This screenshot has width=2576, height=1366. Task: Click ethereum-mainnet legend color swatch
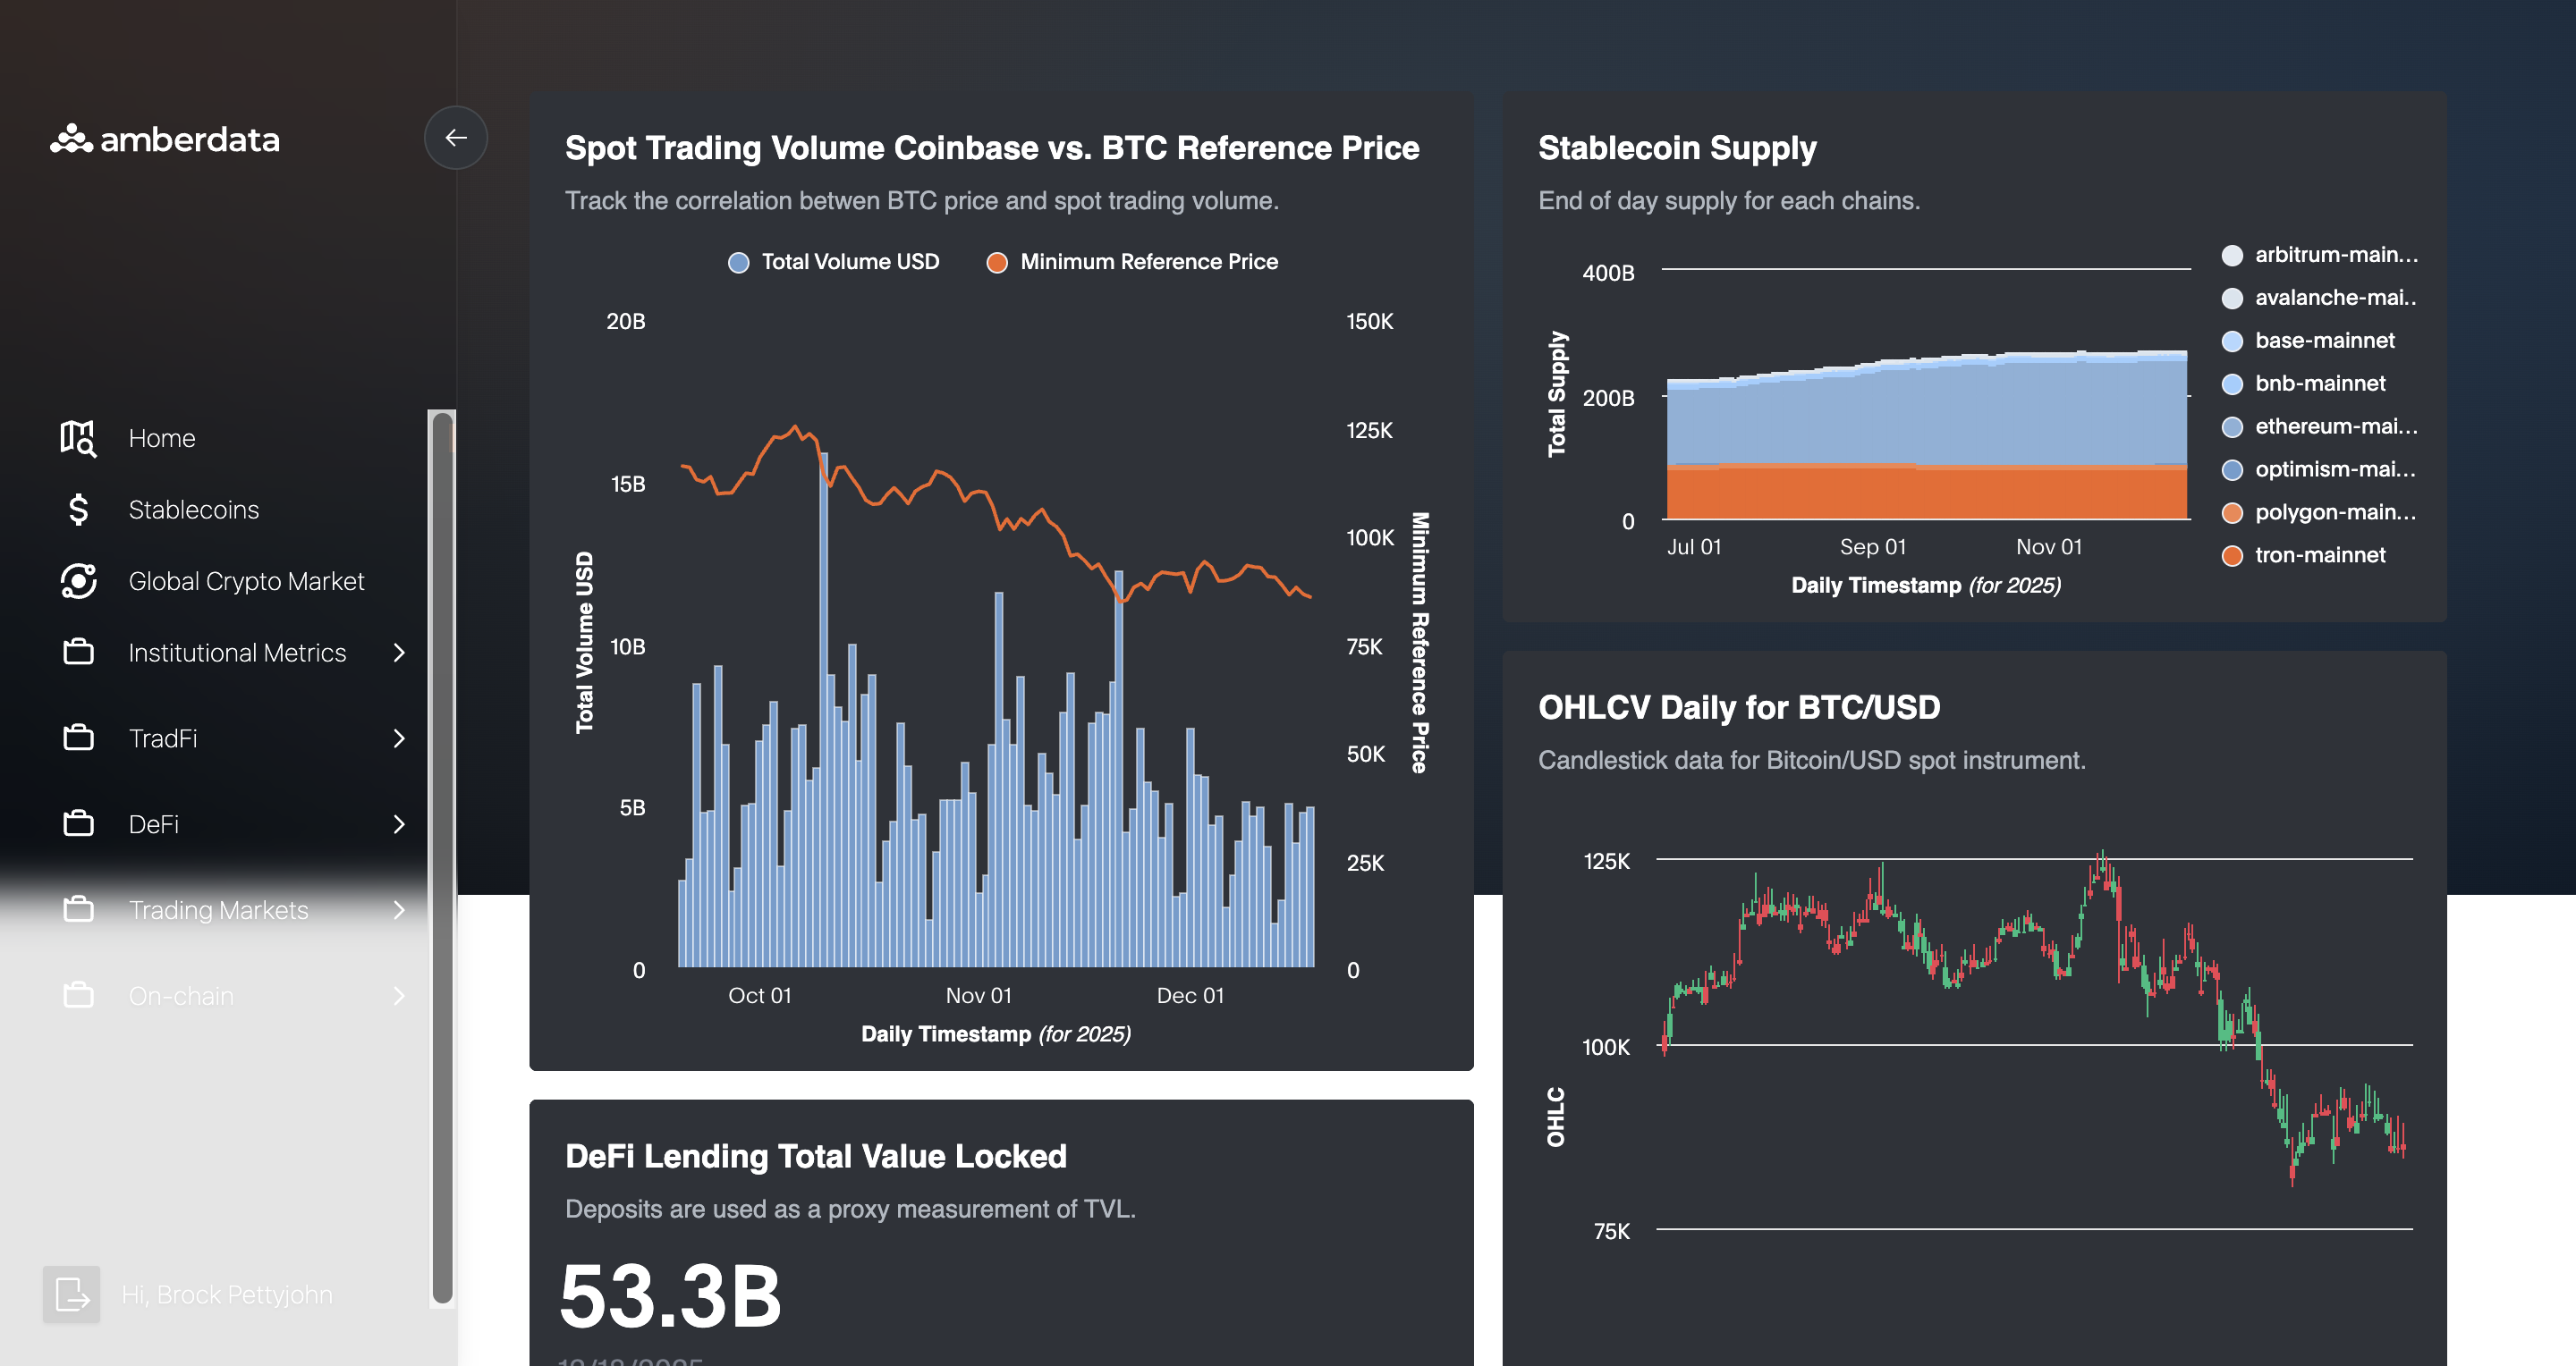tap(2232, 426)
